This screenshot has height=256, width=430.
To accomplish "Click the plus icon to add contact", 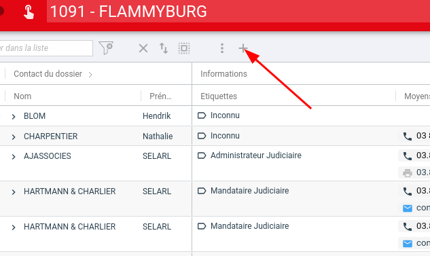I will pos(243,48).
